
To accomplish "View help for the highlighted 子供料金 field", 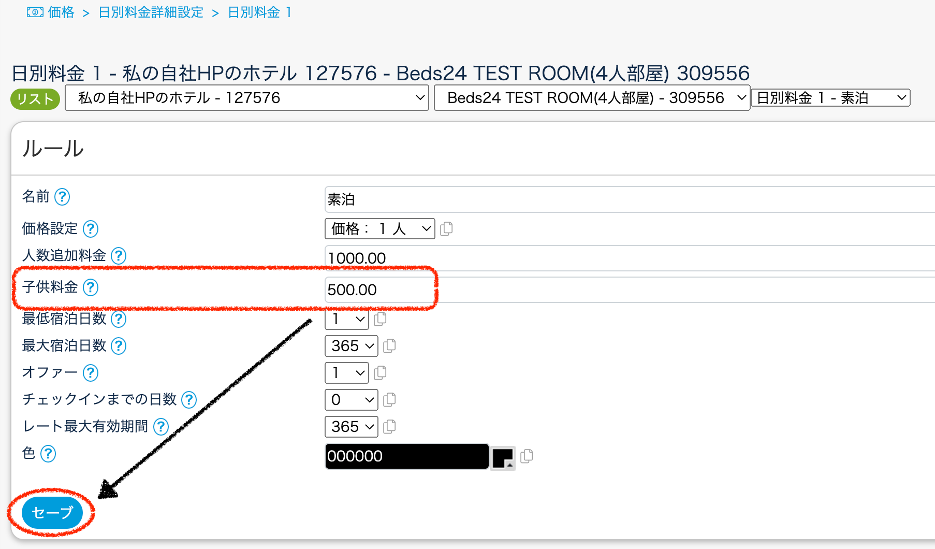I will (91, 288).
